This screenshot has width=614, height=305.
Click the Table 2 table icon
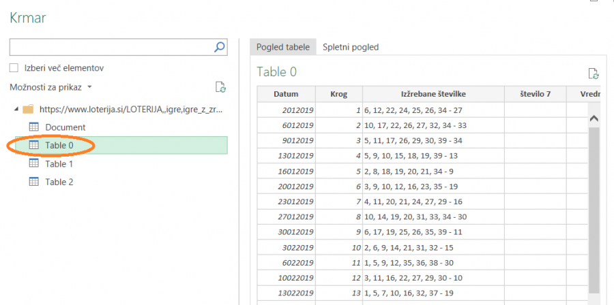point(33,182)
